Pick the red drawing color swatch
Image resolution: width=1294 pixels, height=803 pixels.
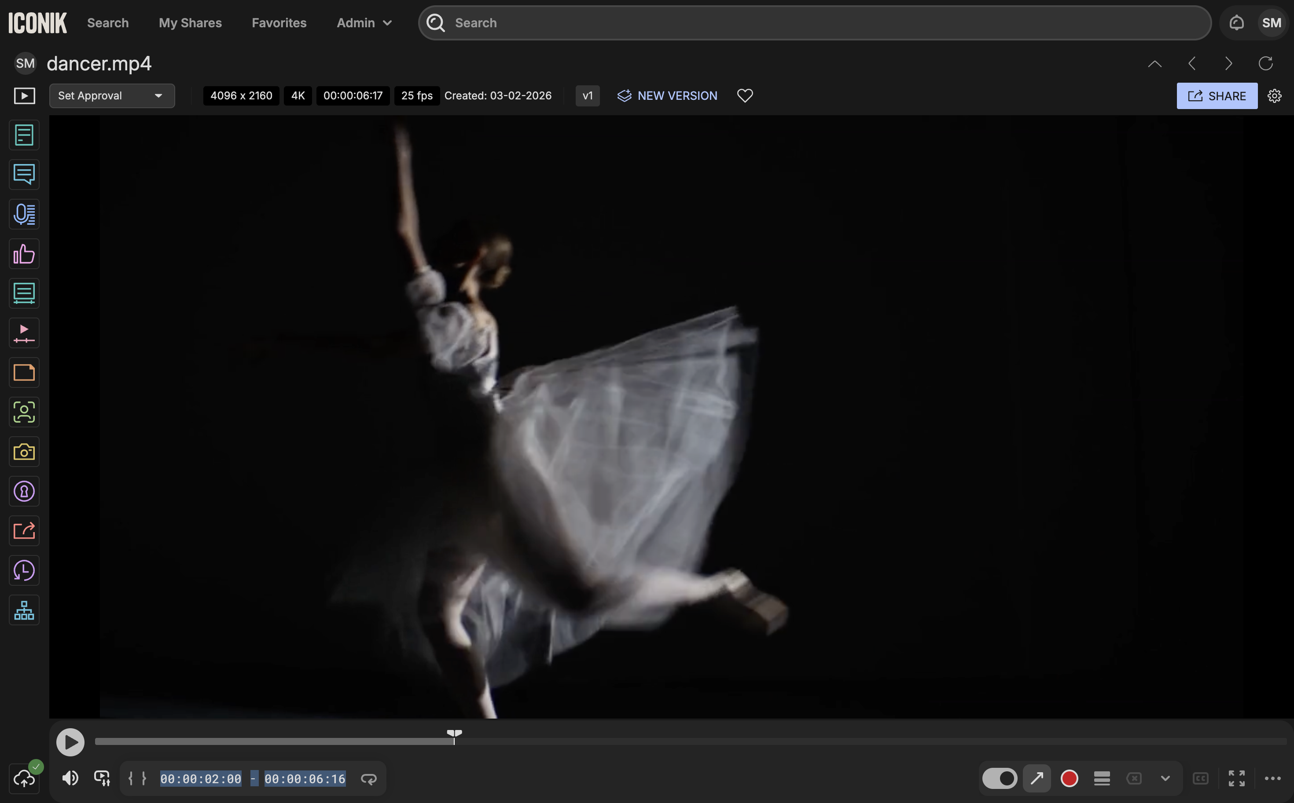point(1069,778)
